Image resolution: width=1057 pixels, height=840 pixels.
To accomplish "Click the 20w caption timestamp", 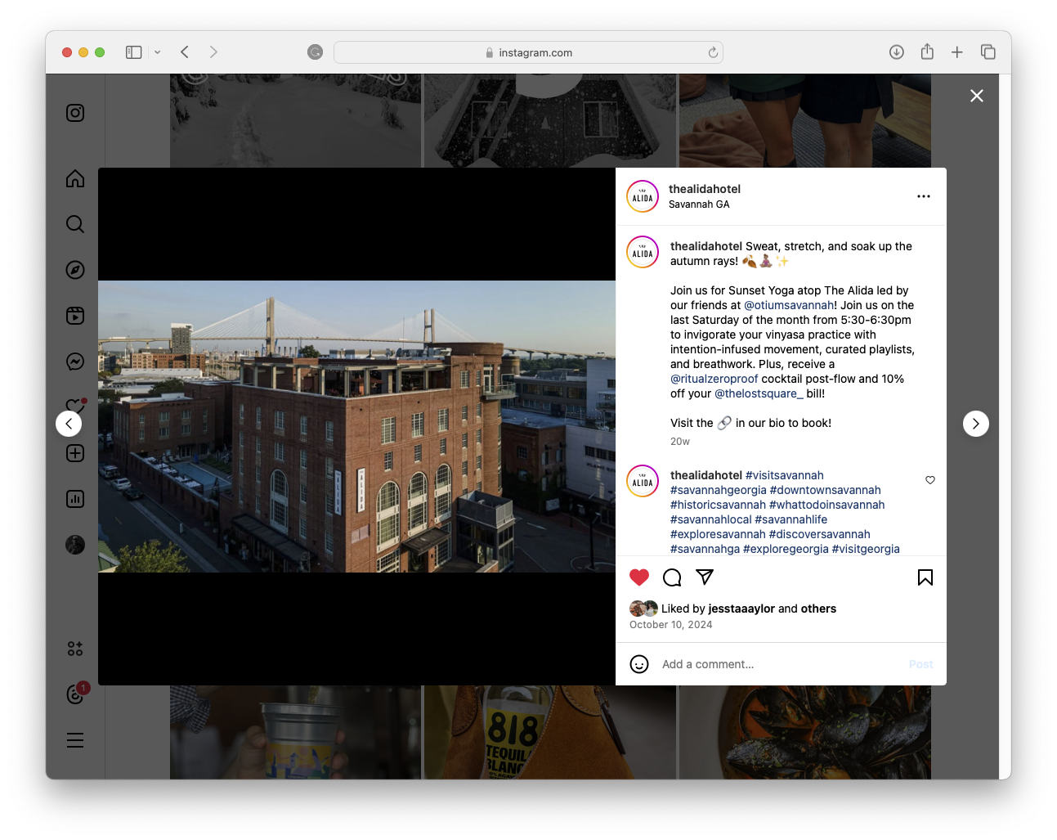I will tap(680, 442).
